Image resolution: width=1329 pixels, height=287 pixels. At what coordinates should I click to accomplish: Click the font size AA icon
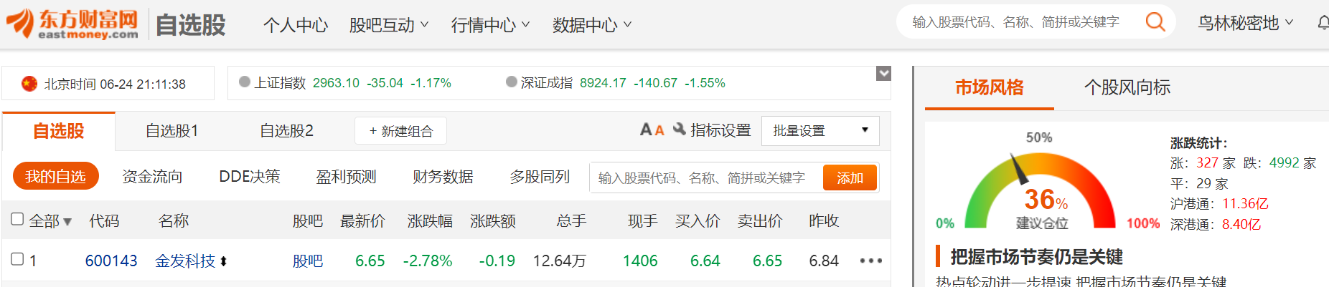652,130
